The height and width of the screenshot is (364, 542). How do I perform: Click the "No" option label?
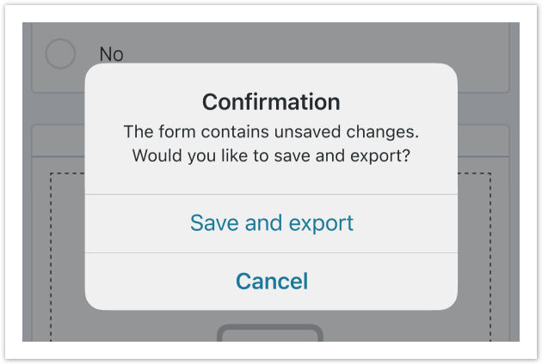[111, 54]
